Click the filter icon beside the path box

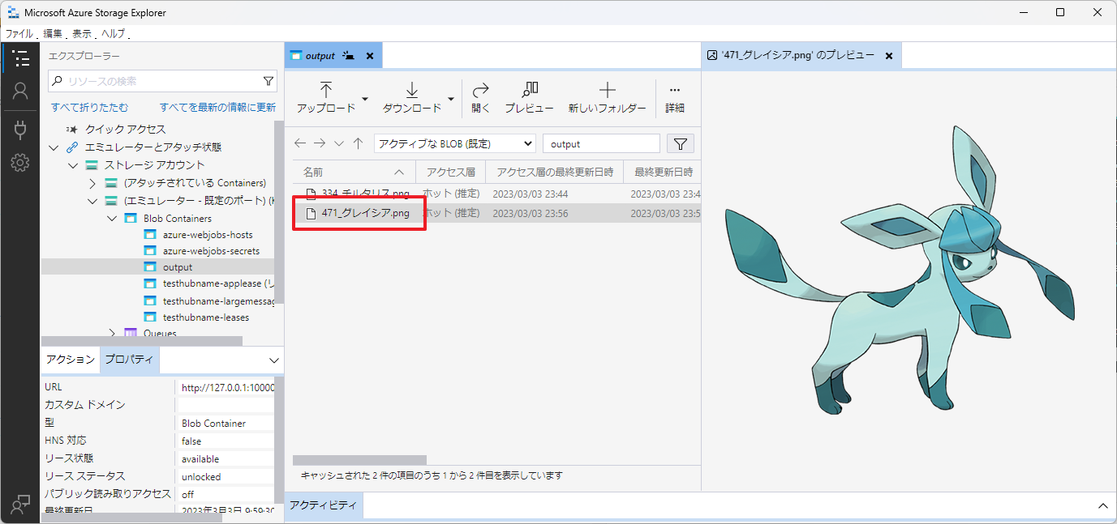681,143
